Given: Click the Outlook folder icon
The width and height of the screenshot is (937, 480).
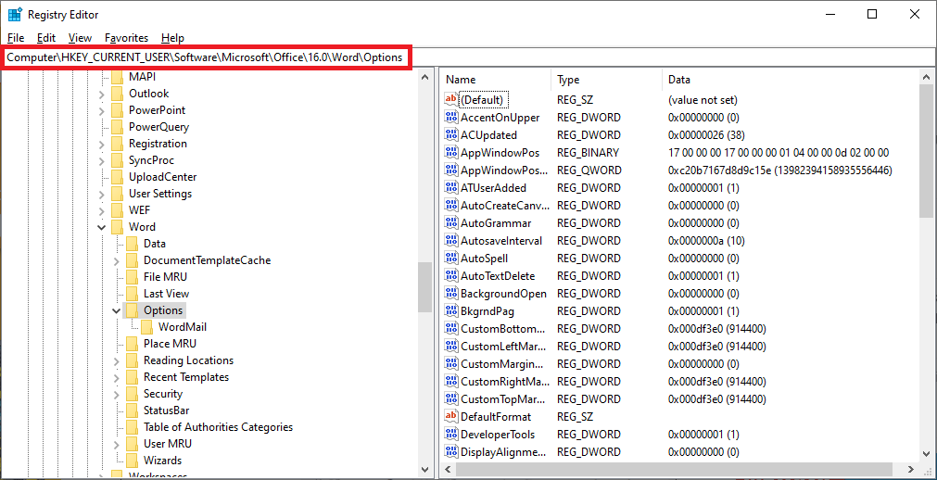Looking at the screenshot, I should pos(117,94).
